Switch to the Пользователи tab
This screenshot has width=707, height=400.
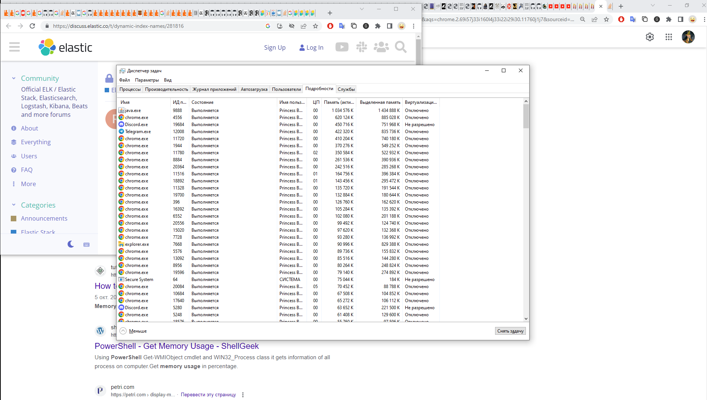pos(287,89)
